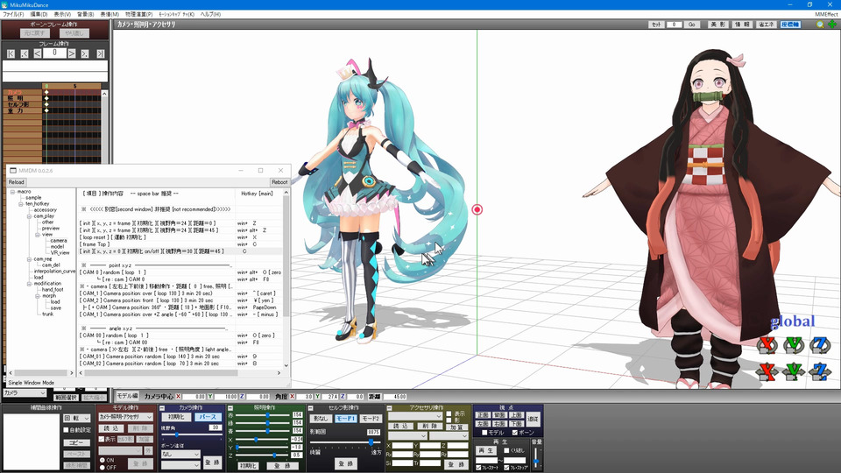
Task: Open the ファイル(F) menu
Action: [x=13, y=15]
